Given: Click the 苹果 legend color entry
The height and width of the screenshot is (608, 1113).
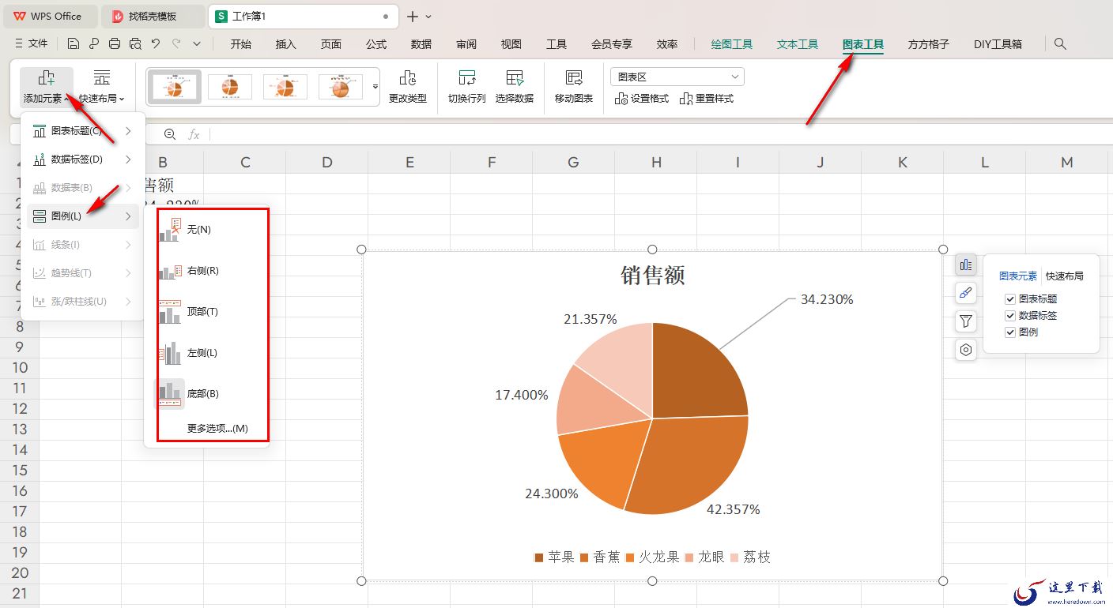Looking at the screenshot, I should click(x=554, y=557).
